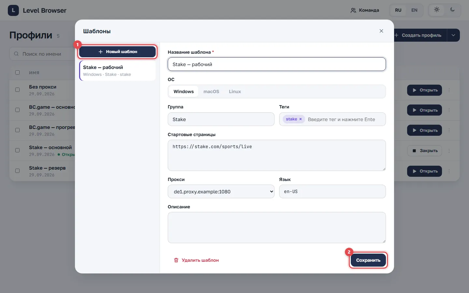Viewport: 469px width, 293px height.
Task: Click the Стартовые страницы text area
Action: [x=277, y=155]
